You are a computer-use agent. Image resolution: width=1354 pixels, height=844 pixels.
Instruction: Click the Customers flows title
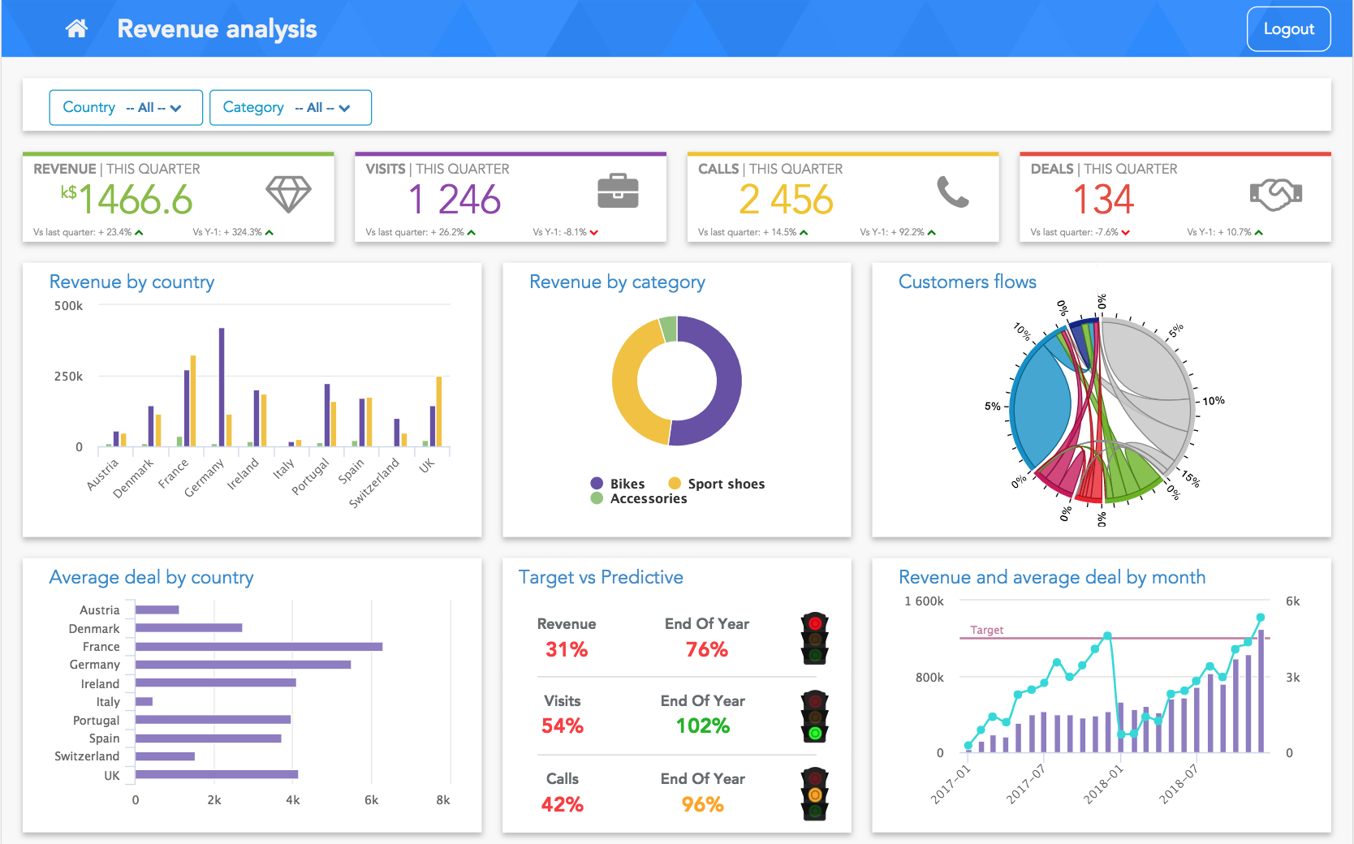(968, 282)
